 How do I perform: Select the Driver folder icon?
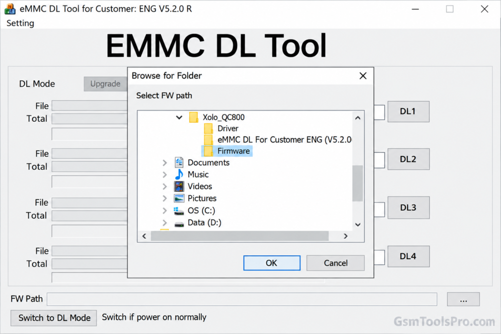coord(208,128)
